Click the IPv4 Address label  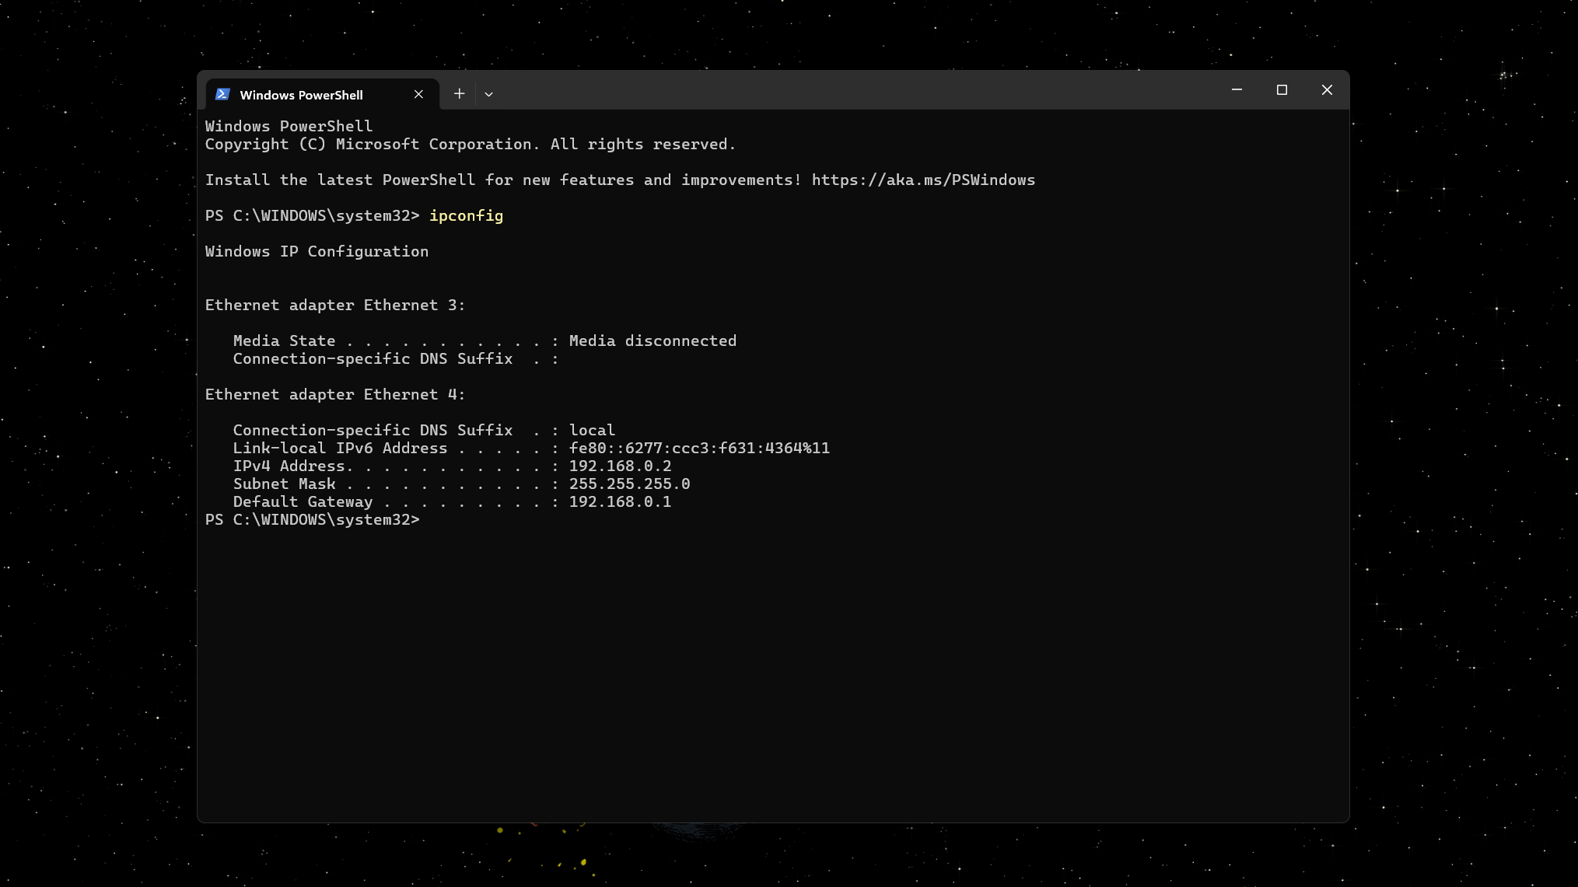289,466
